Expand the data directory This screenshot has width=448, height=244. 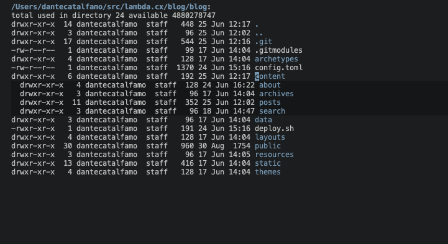coord(263,120)
